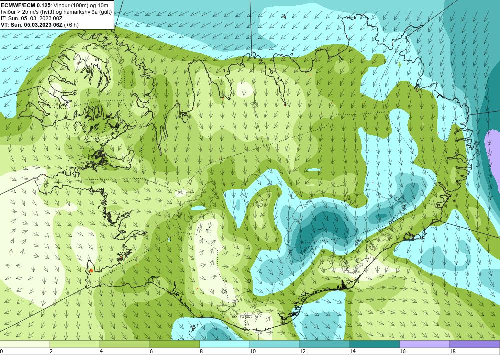Click the 8-10 m/s pale cyan legend swatch
Viewport: 500px width, 355px height.
[x=225, y=344]
